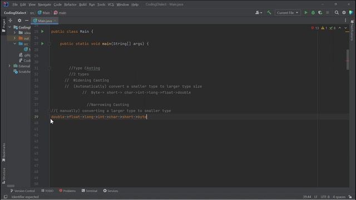Open the Refactor menu

click(x=71, y=4)
